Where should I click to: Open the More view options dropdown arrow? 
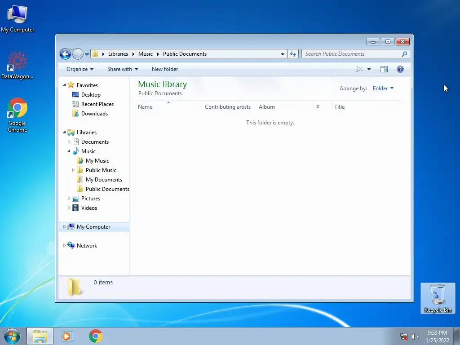369,69
